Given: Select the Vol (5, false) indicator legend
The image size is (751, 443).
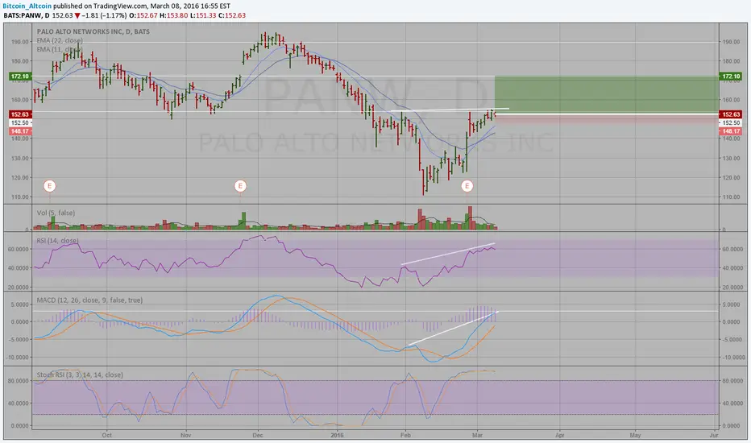Looking at the screenshot, I should [56, 213].
